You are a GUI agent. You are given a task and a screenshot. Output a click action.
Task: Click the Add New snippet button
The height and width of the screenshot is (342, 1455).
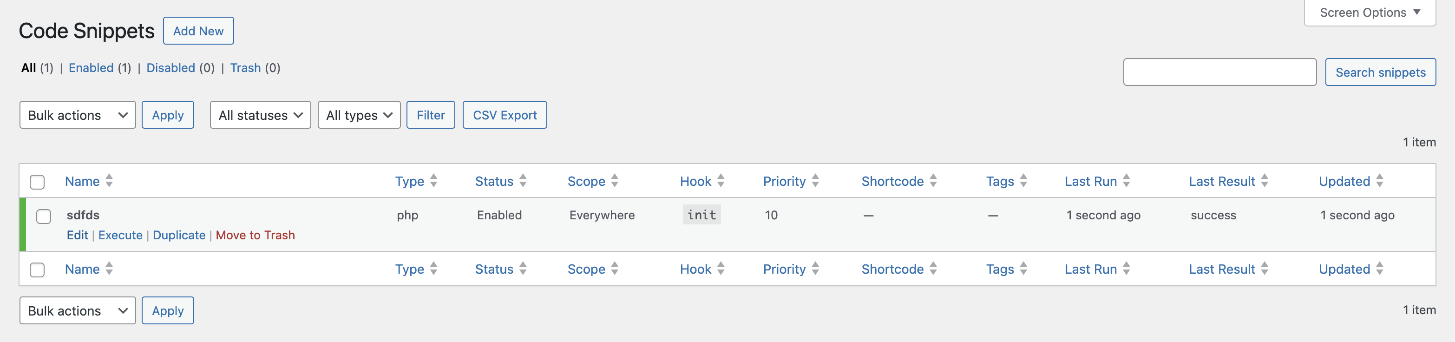point(198,31)
